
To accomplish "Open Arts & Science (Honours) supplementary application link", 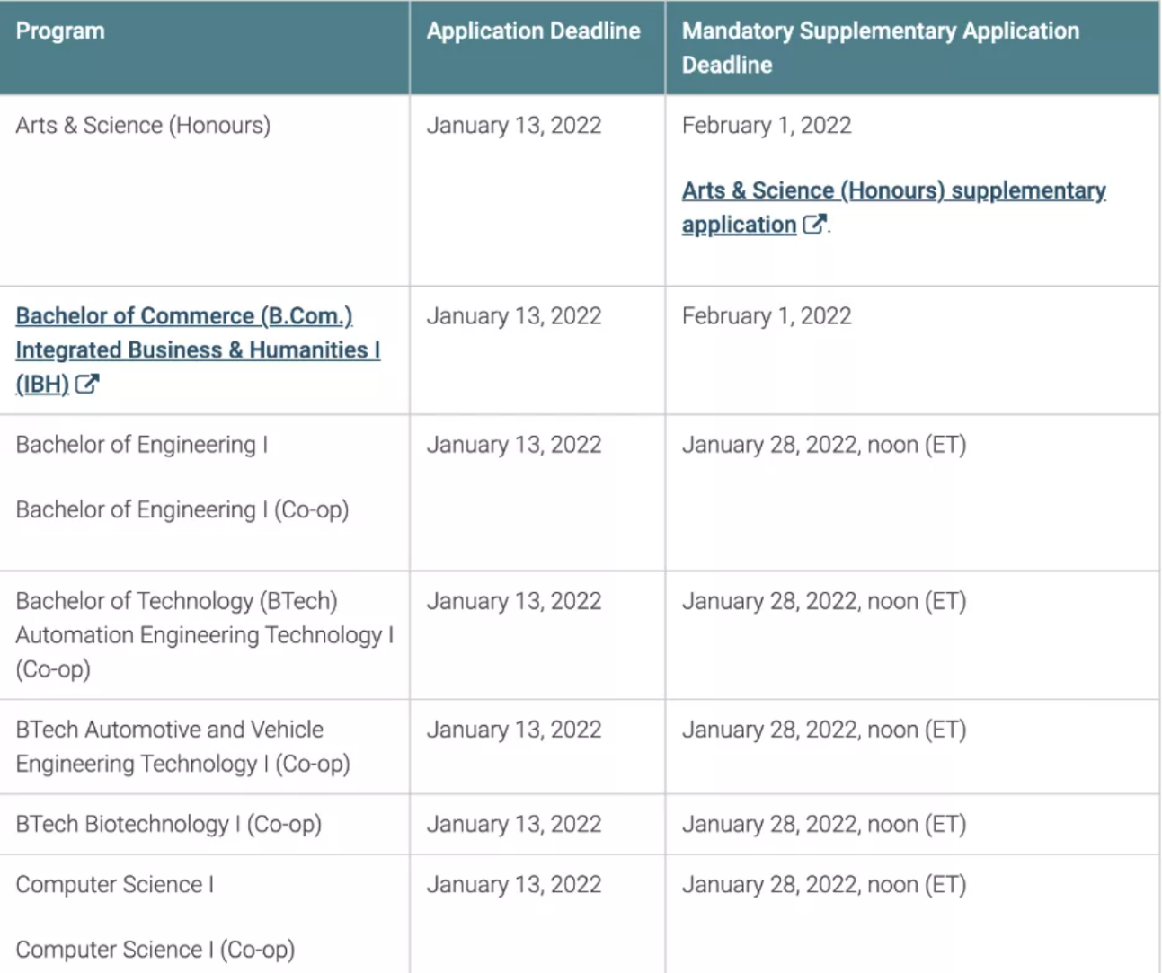I will [892, 191].
